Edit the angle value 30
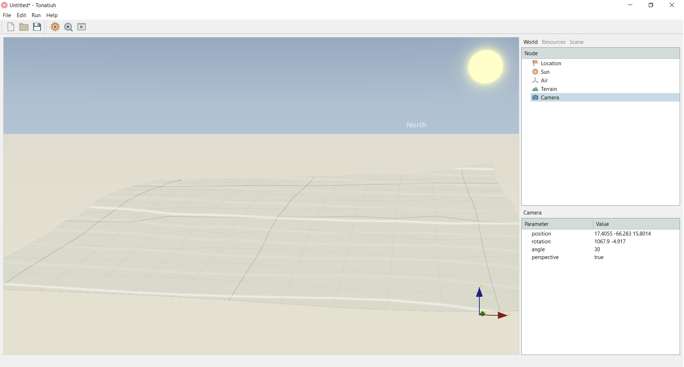Screen dimensions: 684x367 tap(597, 249)
